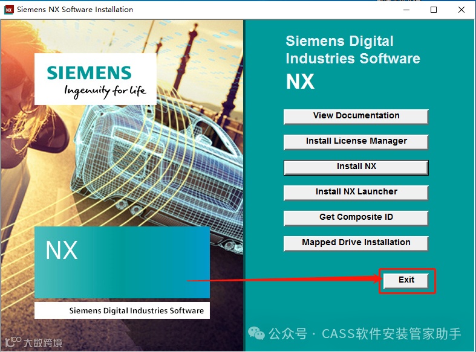Minimize the Siemens NX installation window
The width and height of the screenshot is (476, 352).
(x=406, y=10)
